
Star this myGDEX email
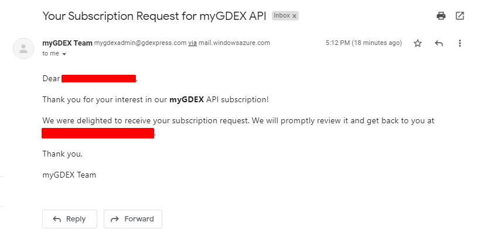[418, 43]
